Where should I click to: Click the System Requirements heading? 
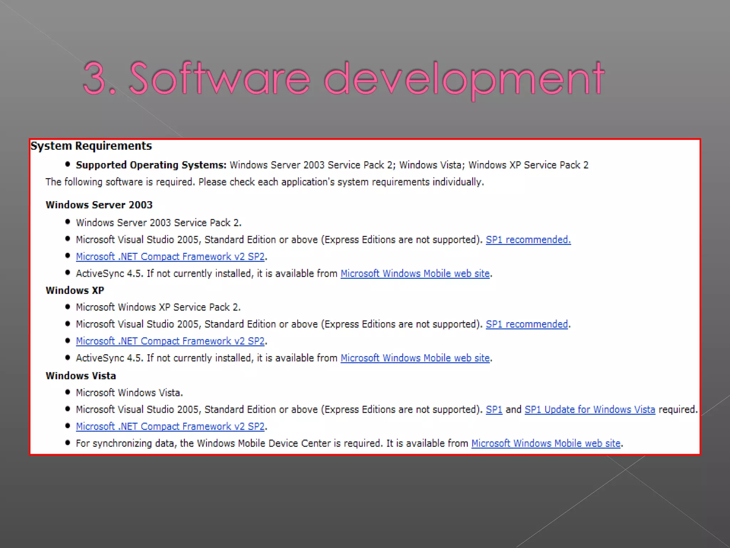tap(91, 146)
